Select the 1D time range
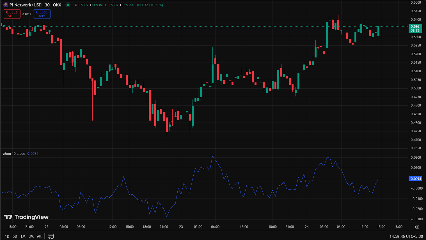The image size is (426, 240). [7, 236]
